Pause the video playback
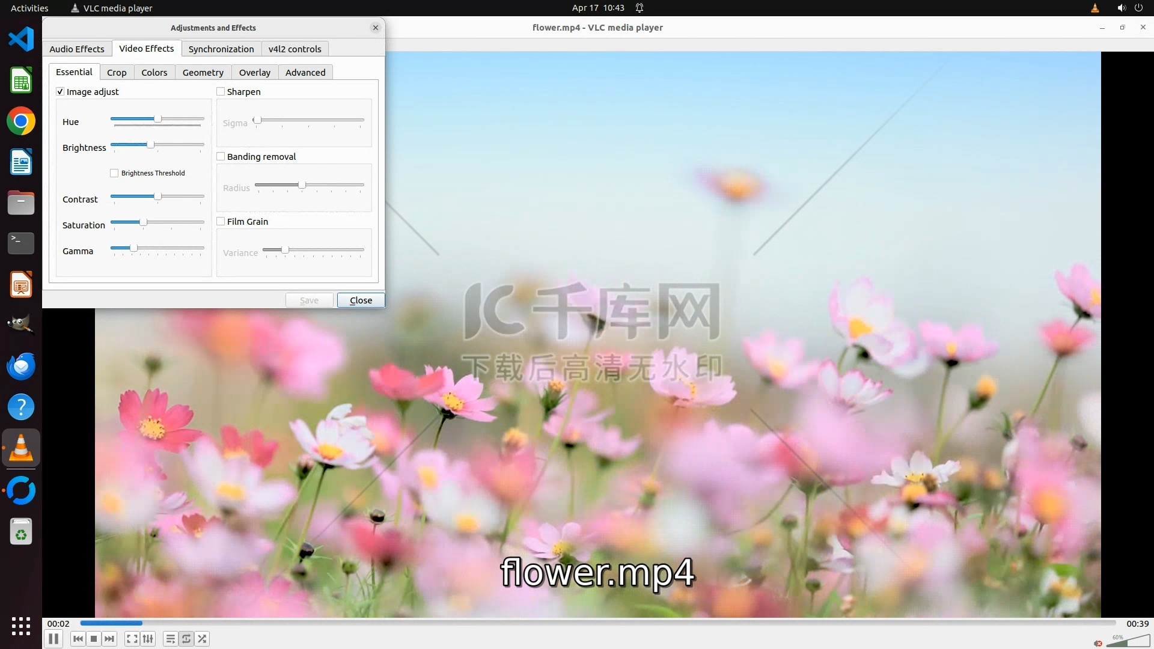 [53, 639]
